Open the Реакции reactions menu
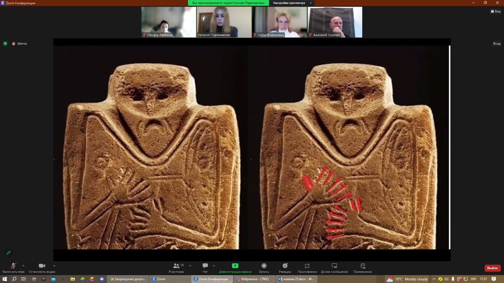 (x=285, y=268)
